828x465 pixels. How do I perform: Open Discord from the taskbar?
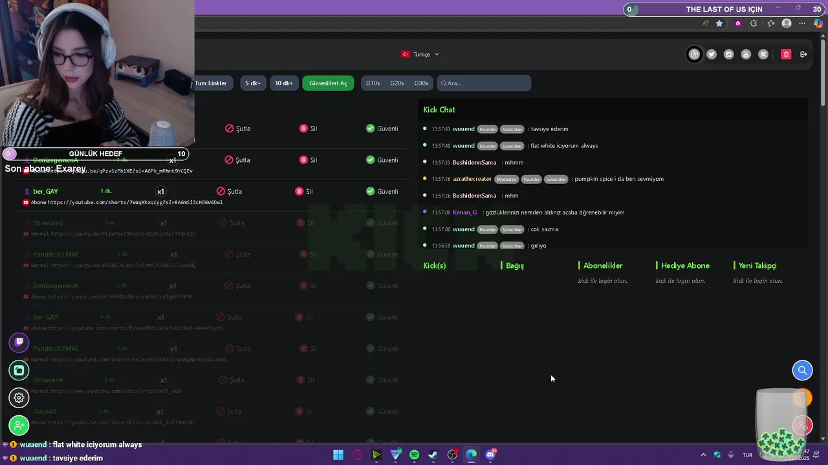pyautogui.click(x=490, y=455)
